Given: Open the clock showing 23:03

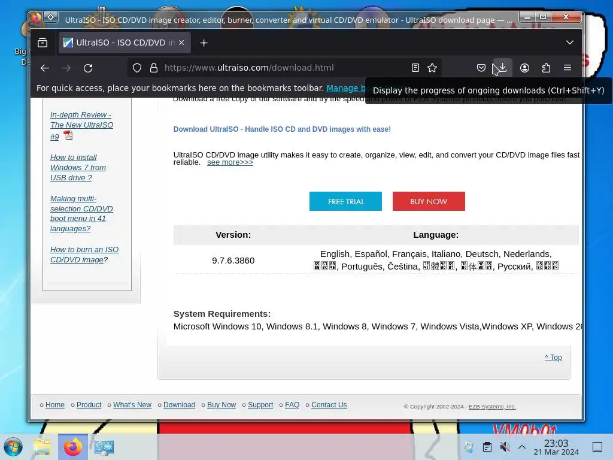Looking at the screenshot, I should tap(556, 447).
